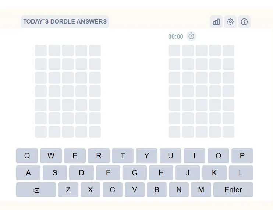Open Today's Dordle Answers link
Viewport: 273px width, 210px height.
65,22
